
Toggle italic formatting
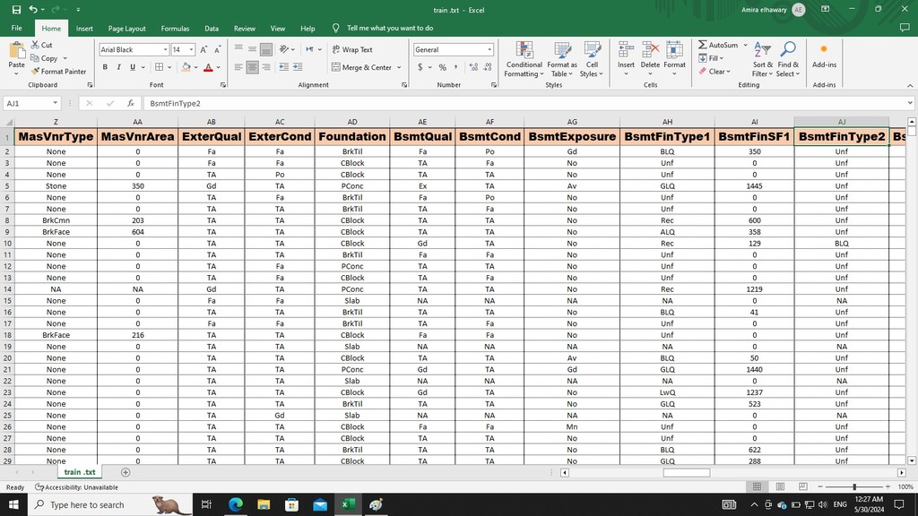[119, 67]
